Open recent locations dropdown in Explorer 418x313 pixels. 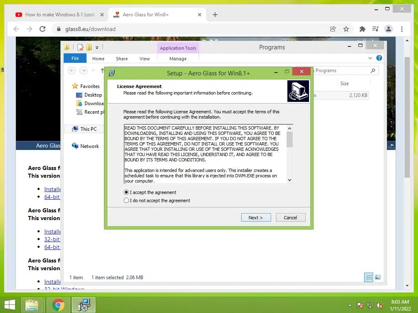pyautogui.click(x=93, y=71)
